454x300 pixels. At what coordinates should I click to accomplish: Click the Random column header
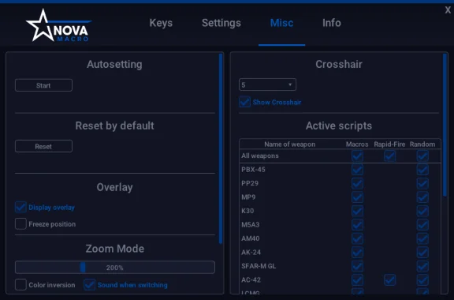pyautogui.click(x=422, y=144)
